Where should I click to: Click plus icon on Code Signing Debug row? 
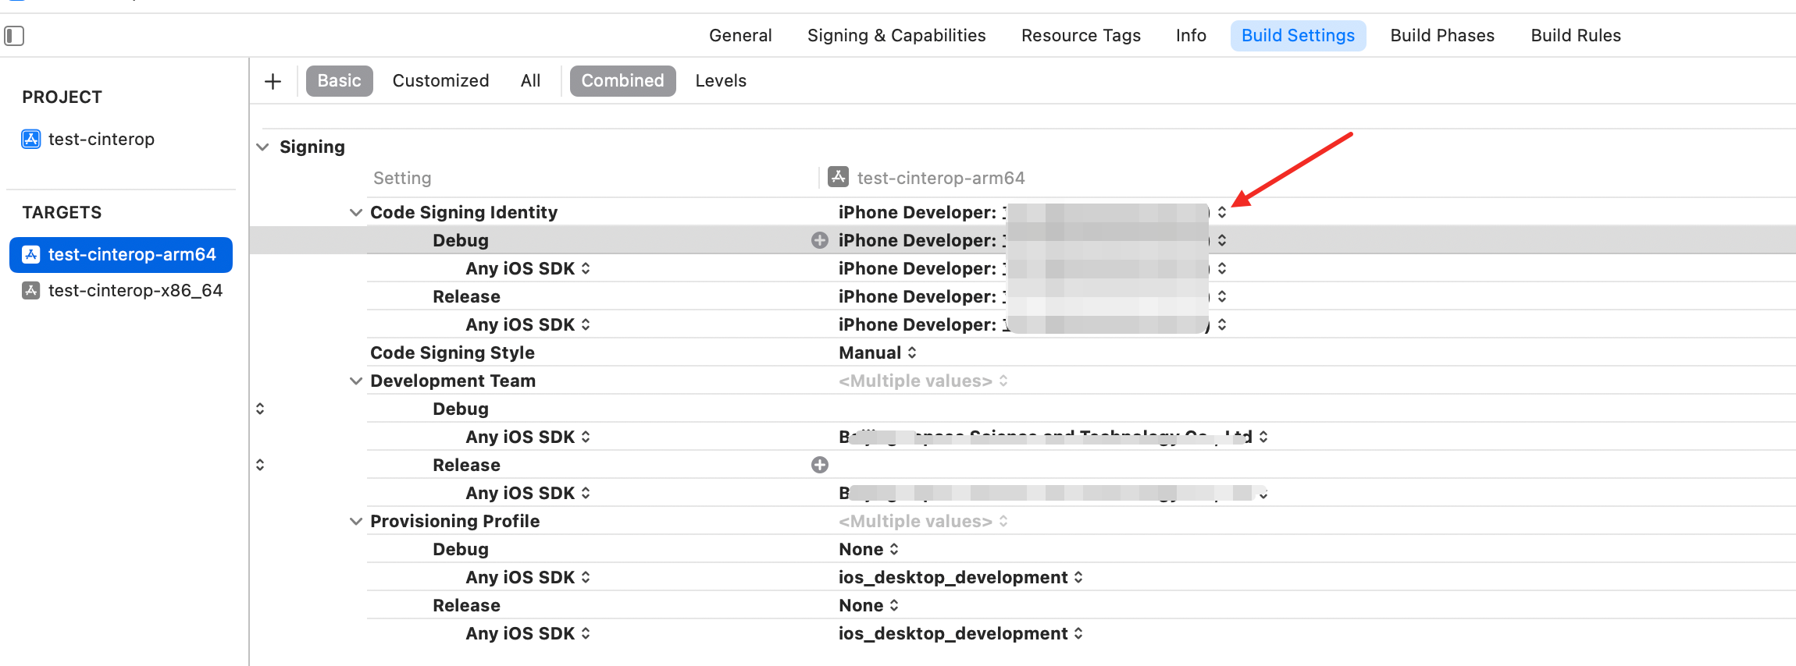point(820,240)
